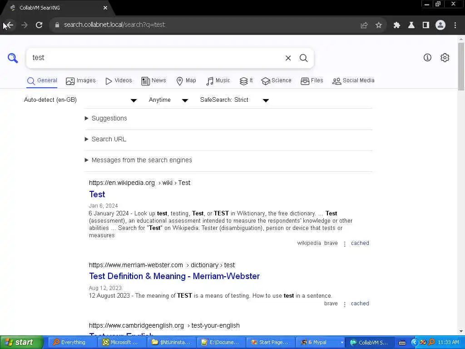The height and width of the screenshot is (349, 465).
Task: Open the Test Wikipedia result title
Action: coord(97,194)
